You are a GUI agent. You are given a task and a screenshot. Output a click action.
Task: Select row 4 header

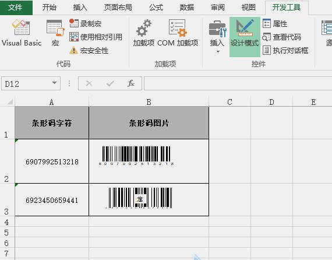pyautogui.click(x=7, y=222)
